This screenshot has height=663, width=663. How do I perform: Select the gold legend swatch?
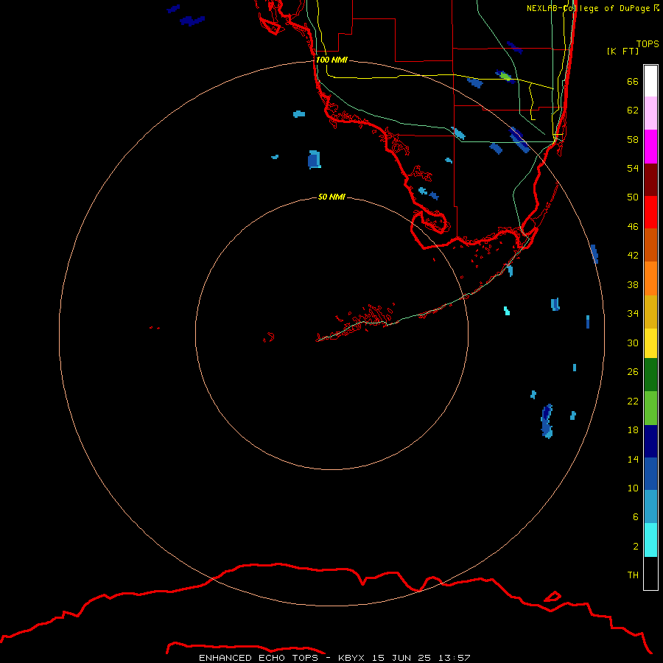coord(650,312)
